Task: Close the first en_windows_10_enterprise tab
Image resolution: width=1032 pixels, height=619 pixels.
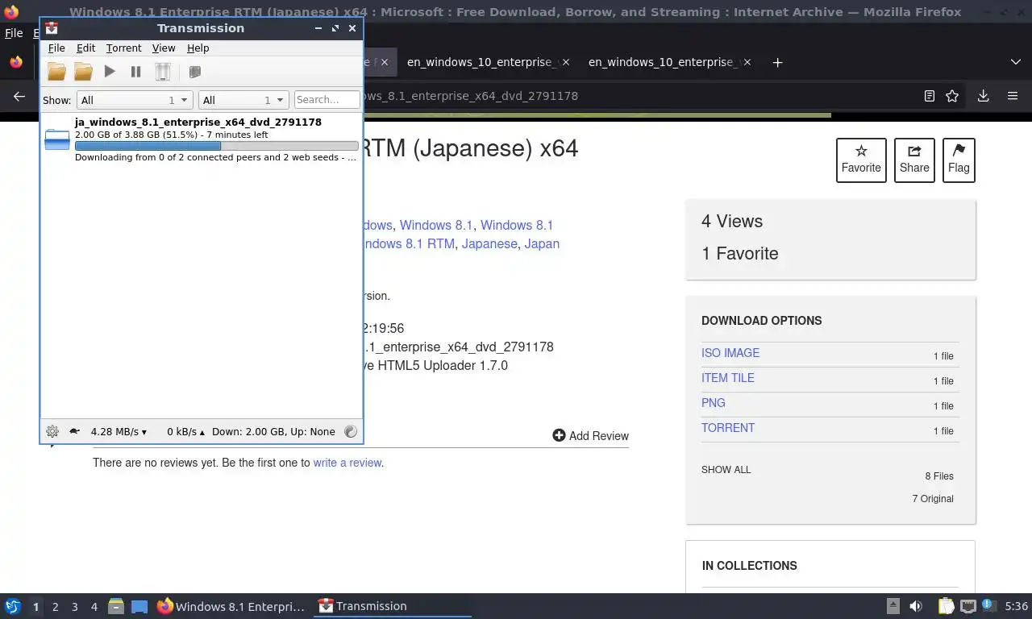Action: click(565, 62)
